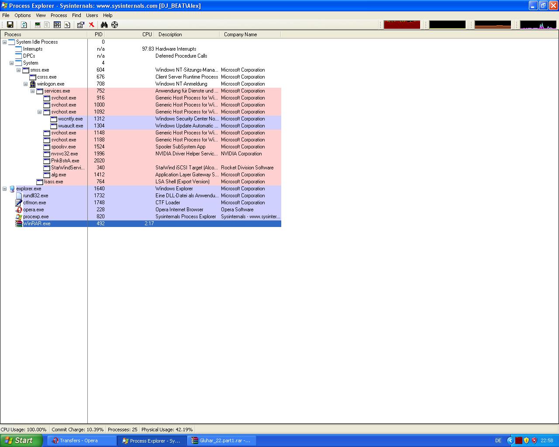559x447 pixels.
Task: Sort by the Description column header
Action: tap(187, 34)
